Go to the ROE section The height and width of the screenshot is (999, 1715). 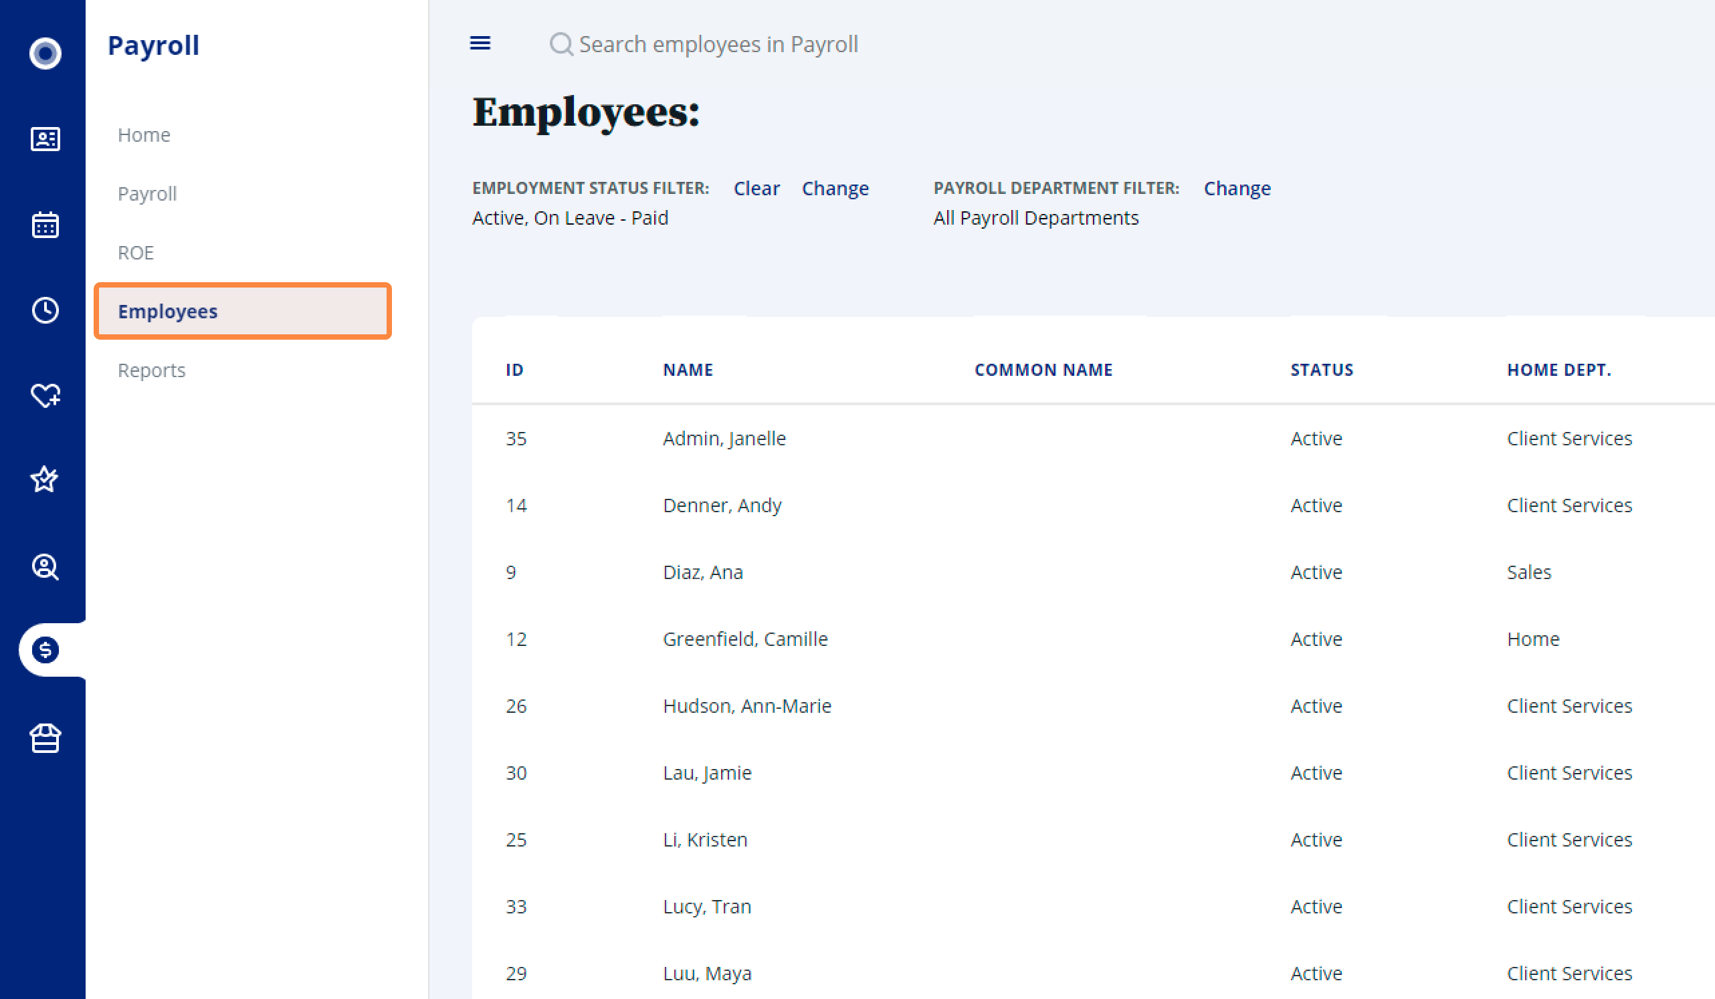pos(135,252)
